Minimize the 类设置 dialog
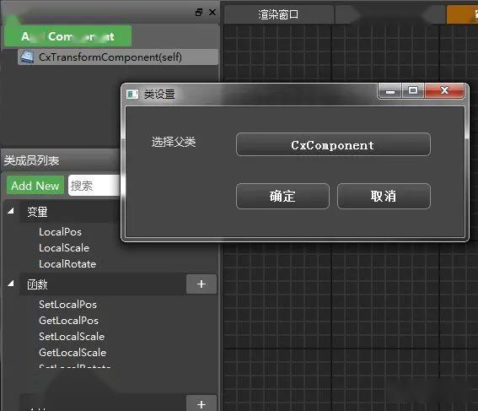Image resolution: width=478 pixels, height=411 pixels. point(390,90)
